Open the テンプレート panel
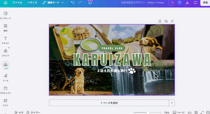This screenshot has width=210, height=114. 6,15
